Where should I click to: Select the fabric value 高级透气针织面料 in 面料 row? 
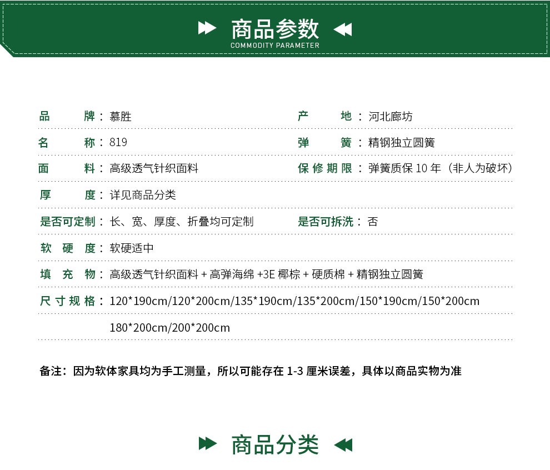[154, 168]
